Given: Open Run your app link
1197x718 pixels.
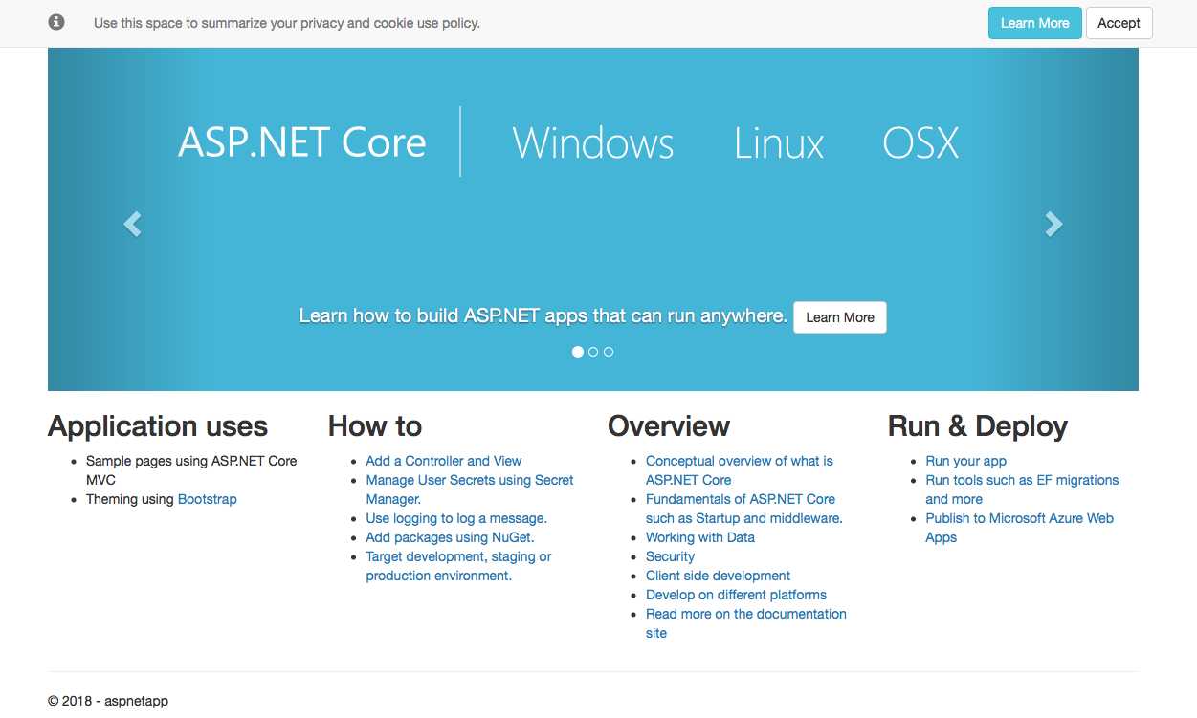Looking at the screenshot, I should (x=966, y=461).
